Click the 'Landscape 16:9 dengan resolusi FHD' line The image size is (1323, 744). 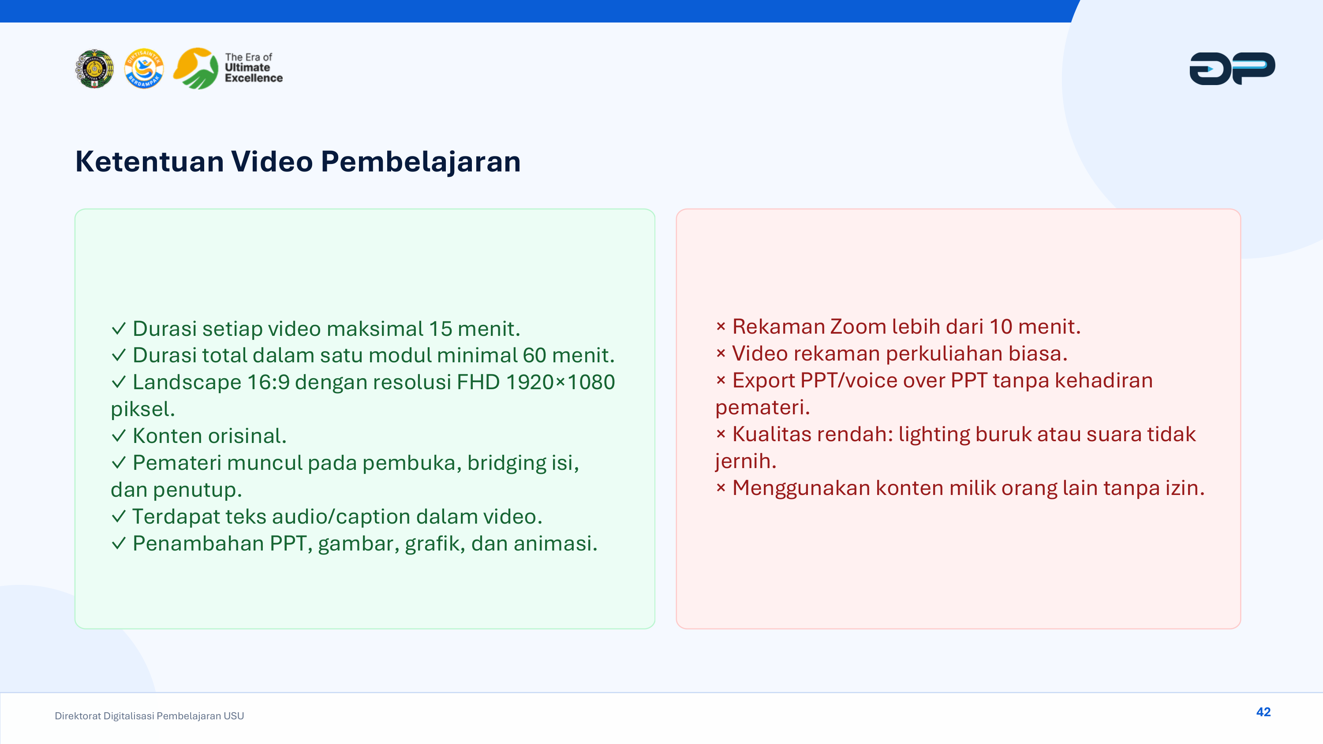point(363,382)
